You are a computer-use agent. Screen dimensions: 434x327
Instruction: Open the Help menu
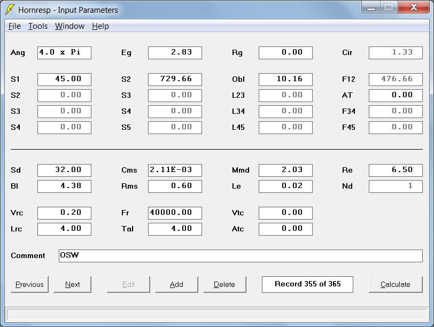coord(100,26)
